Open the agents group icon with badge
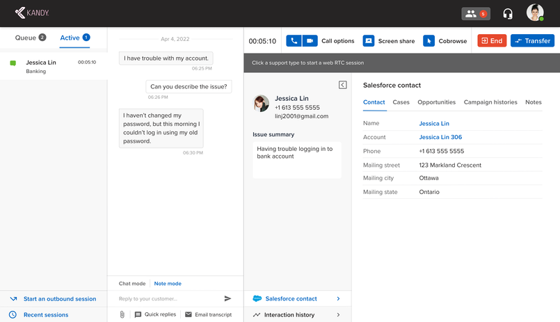The height and width of the screenshot is (322, 560). click(x=476, y=14)
